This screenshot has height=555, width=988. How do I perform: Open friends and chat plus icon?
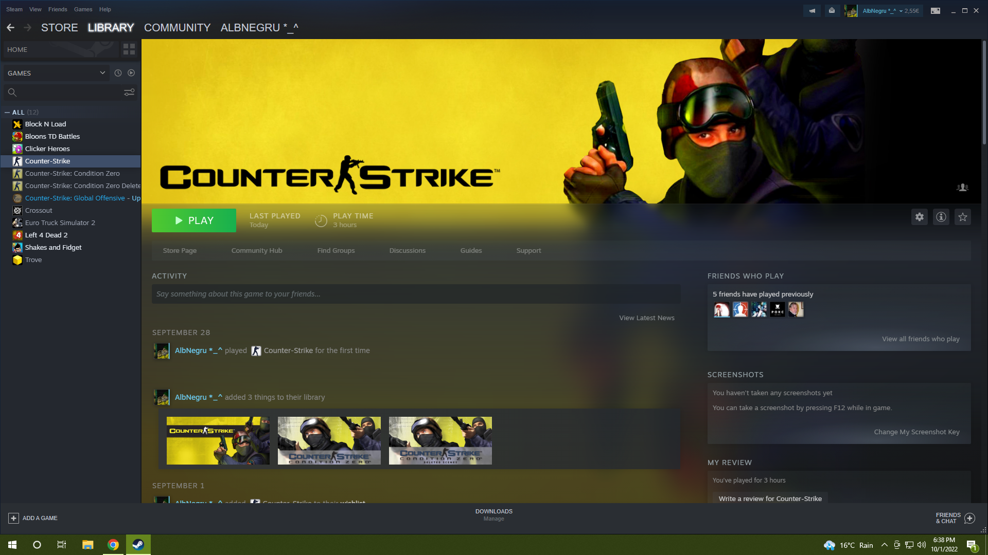coord(969,518)
